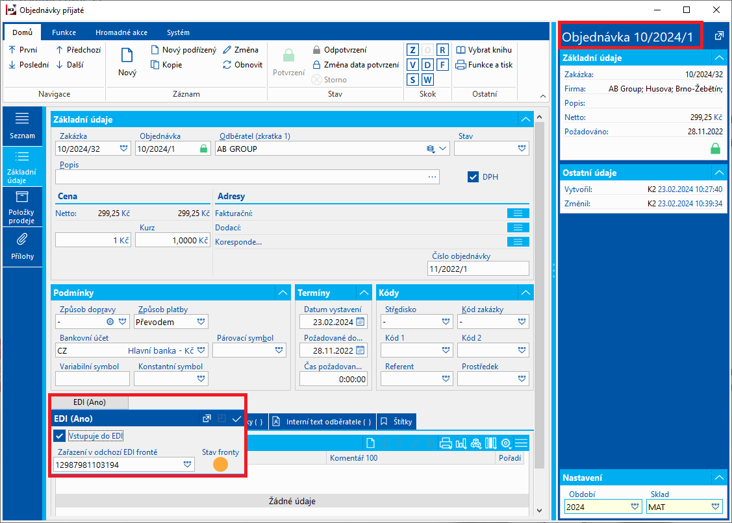Collapse the Termíny section

click(x=364, y=293)
